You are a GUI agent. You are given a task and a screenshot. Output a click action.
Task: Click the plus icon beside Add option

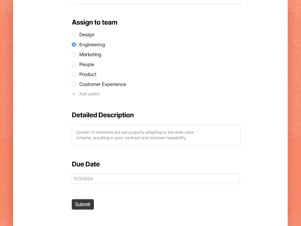pyautogui.click(x=74, y=94)
